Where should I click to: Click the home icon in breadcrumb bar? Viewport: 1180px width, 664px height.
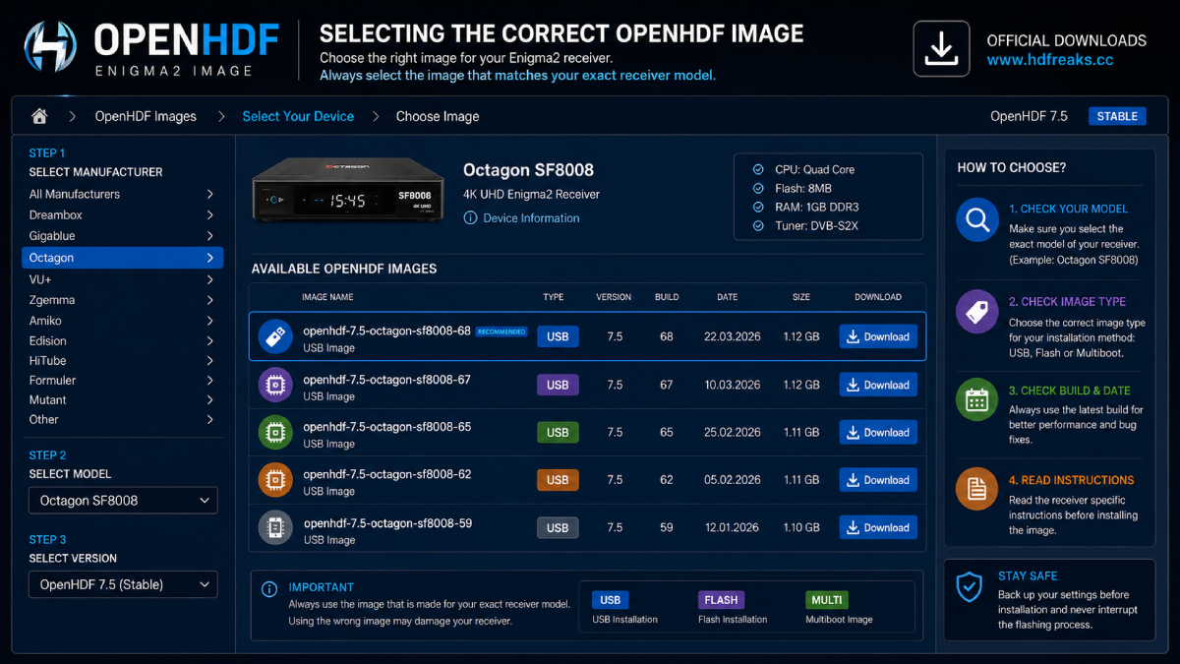click(x=39, y=116)
